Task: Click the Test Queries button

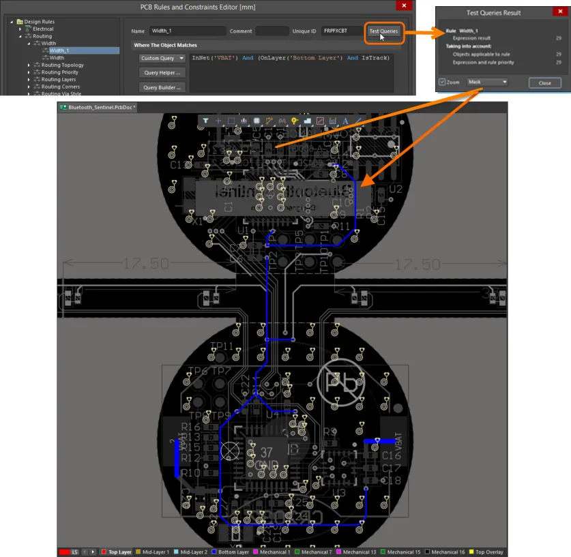Action: tap(384, 31)
